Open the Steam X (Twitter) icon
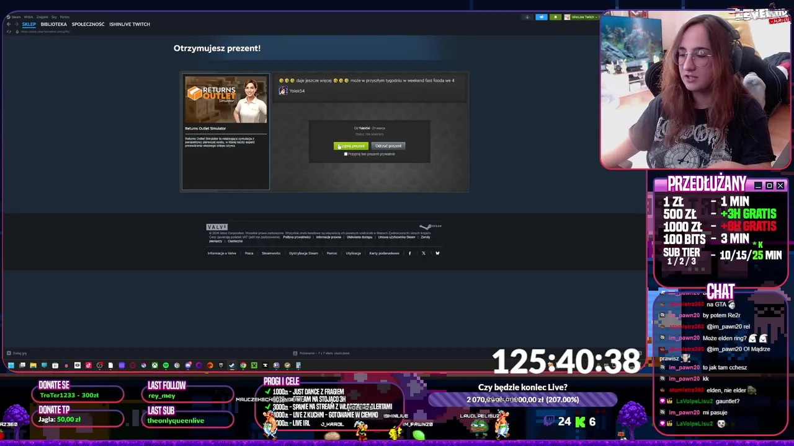794x446 pixels. (x=424, y=253)
